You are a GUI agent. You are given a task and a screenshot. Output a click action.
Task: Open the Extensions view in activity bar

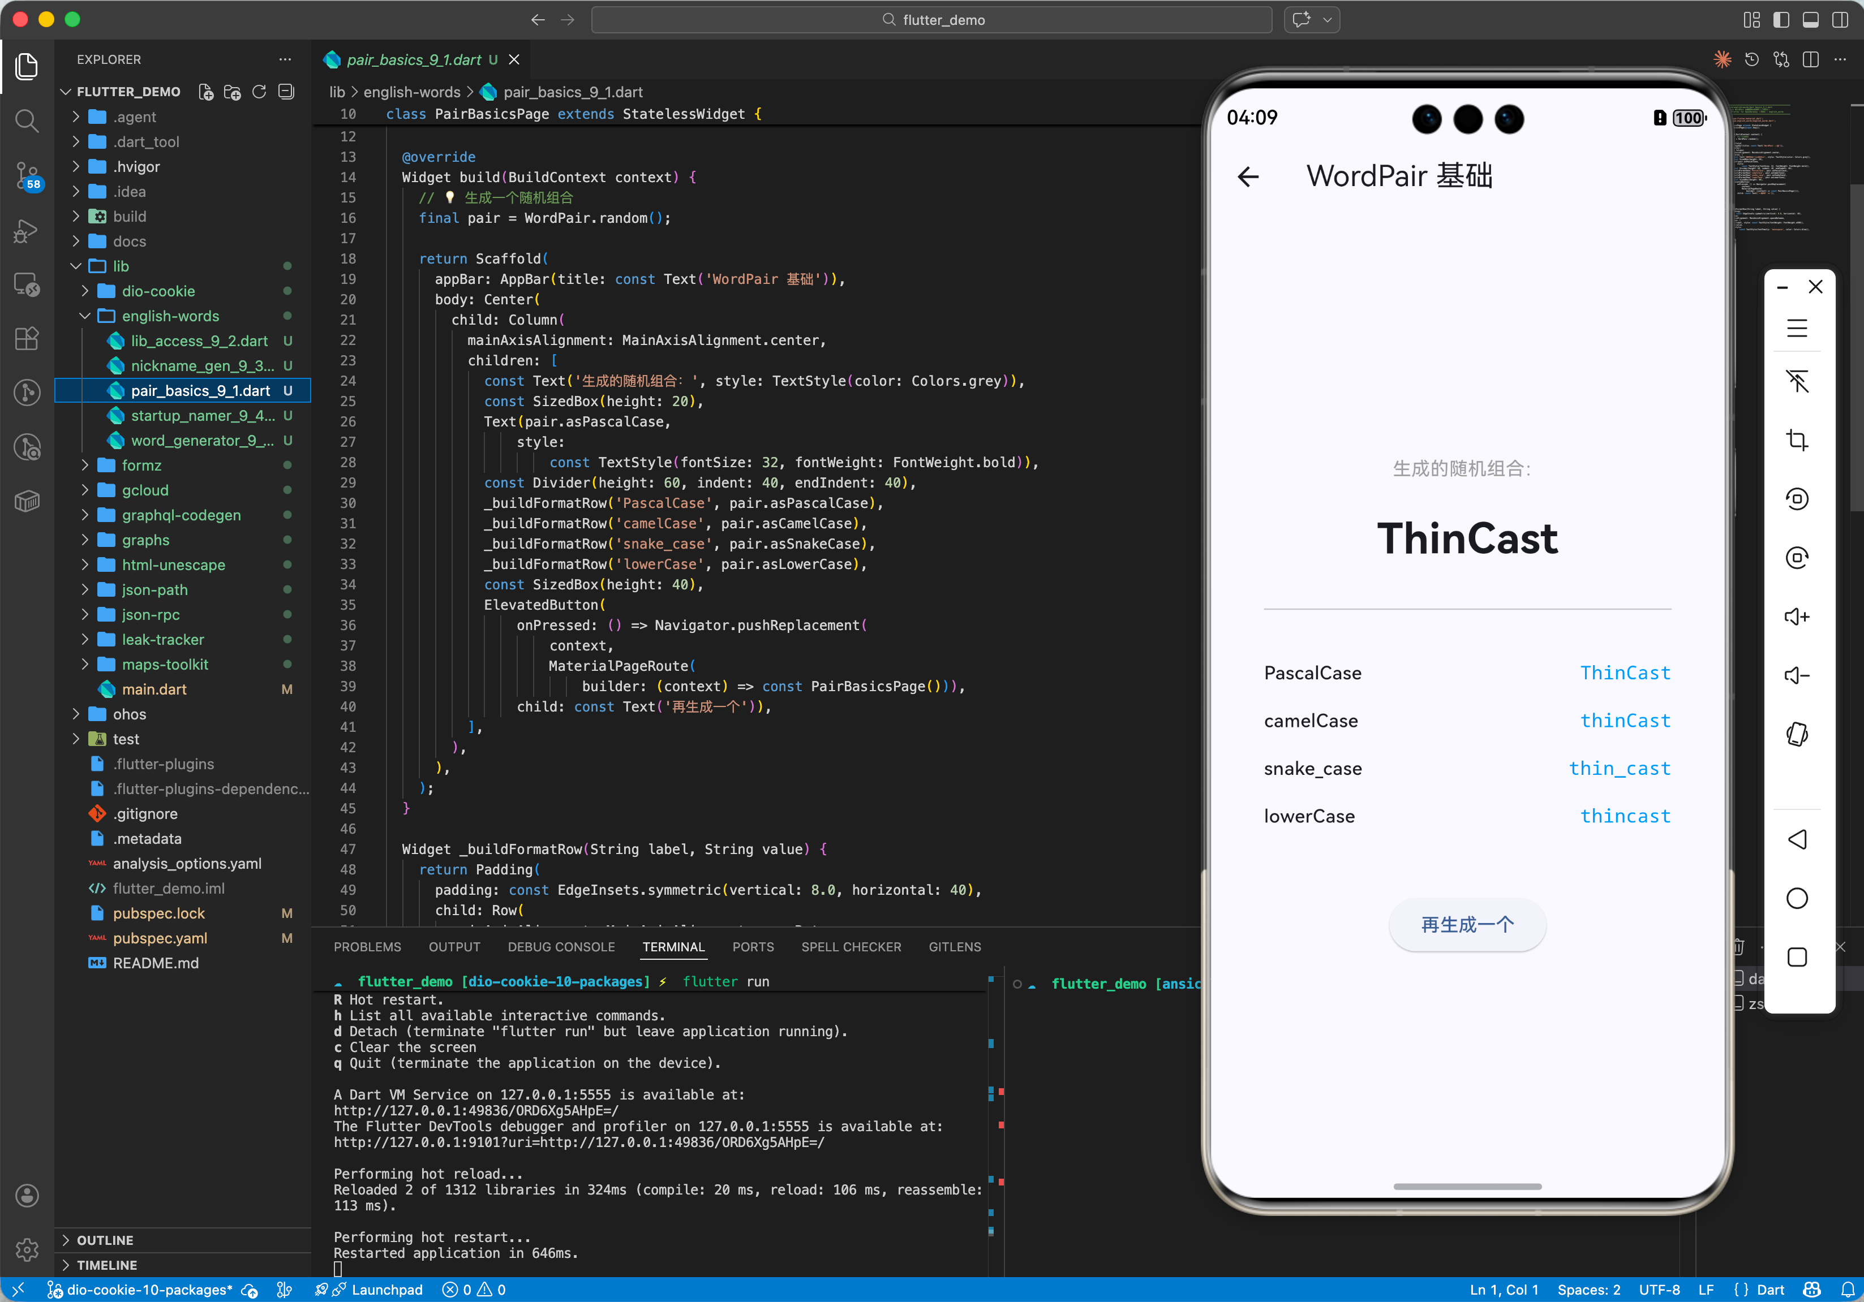coord(27,338)
